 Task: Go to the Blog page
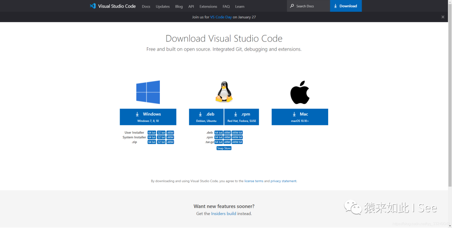179,6
